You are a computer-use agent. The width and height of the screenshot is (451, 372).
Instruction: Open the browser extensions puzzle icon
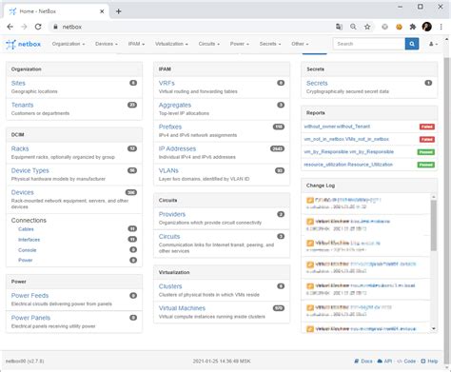click(x=413, y=27)
